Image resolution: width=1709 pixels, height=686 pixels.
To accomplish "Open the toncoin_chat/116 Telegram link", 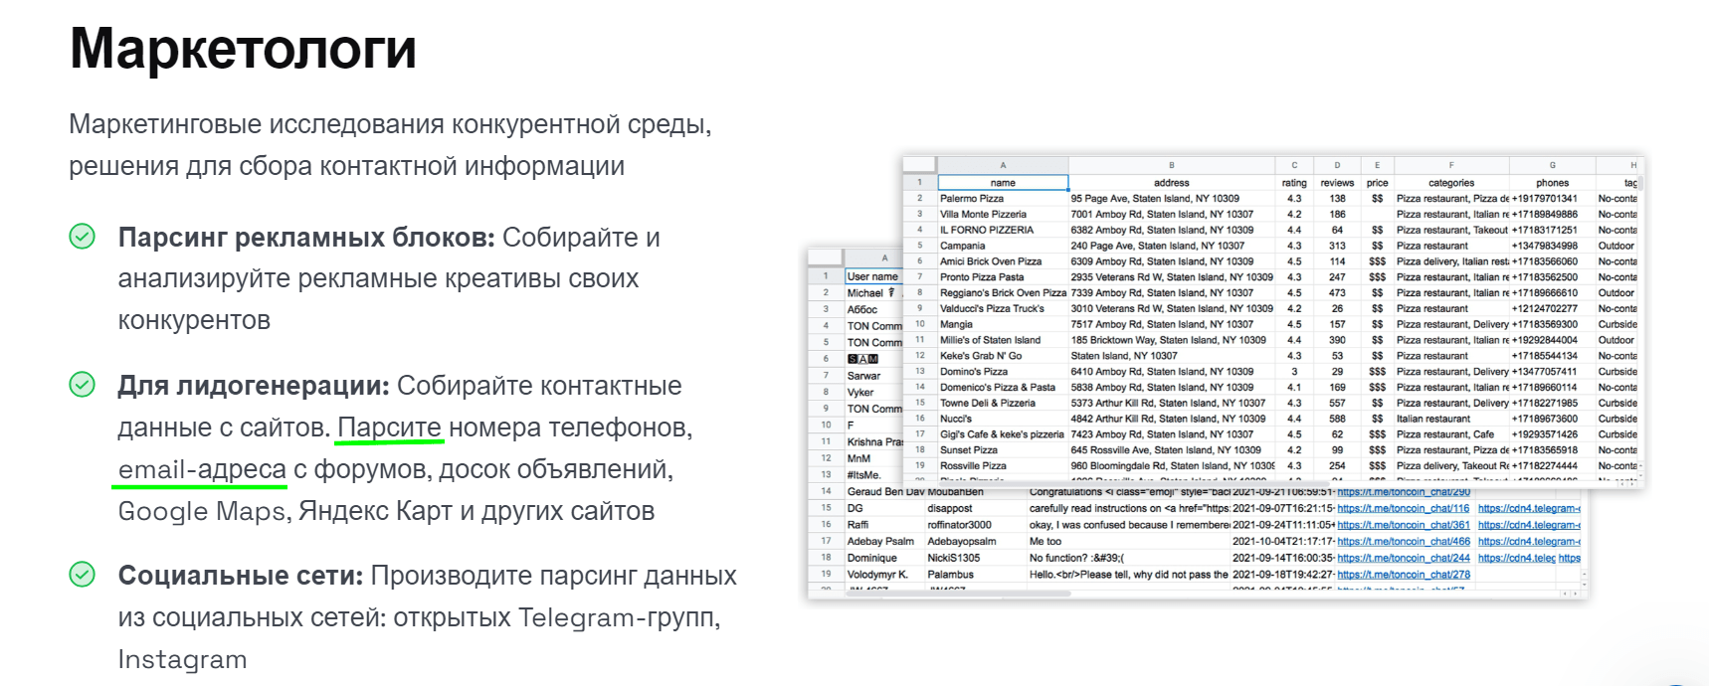I will coord(1403,508).
